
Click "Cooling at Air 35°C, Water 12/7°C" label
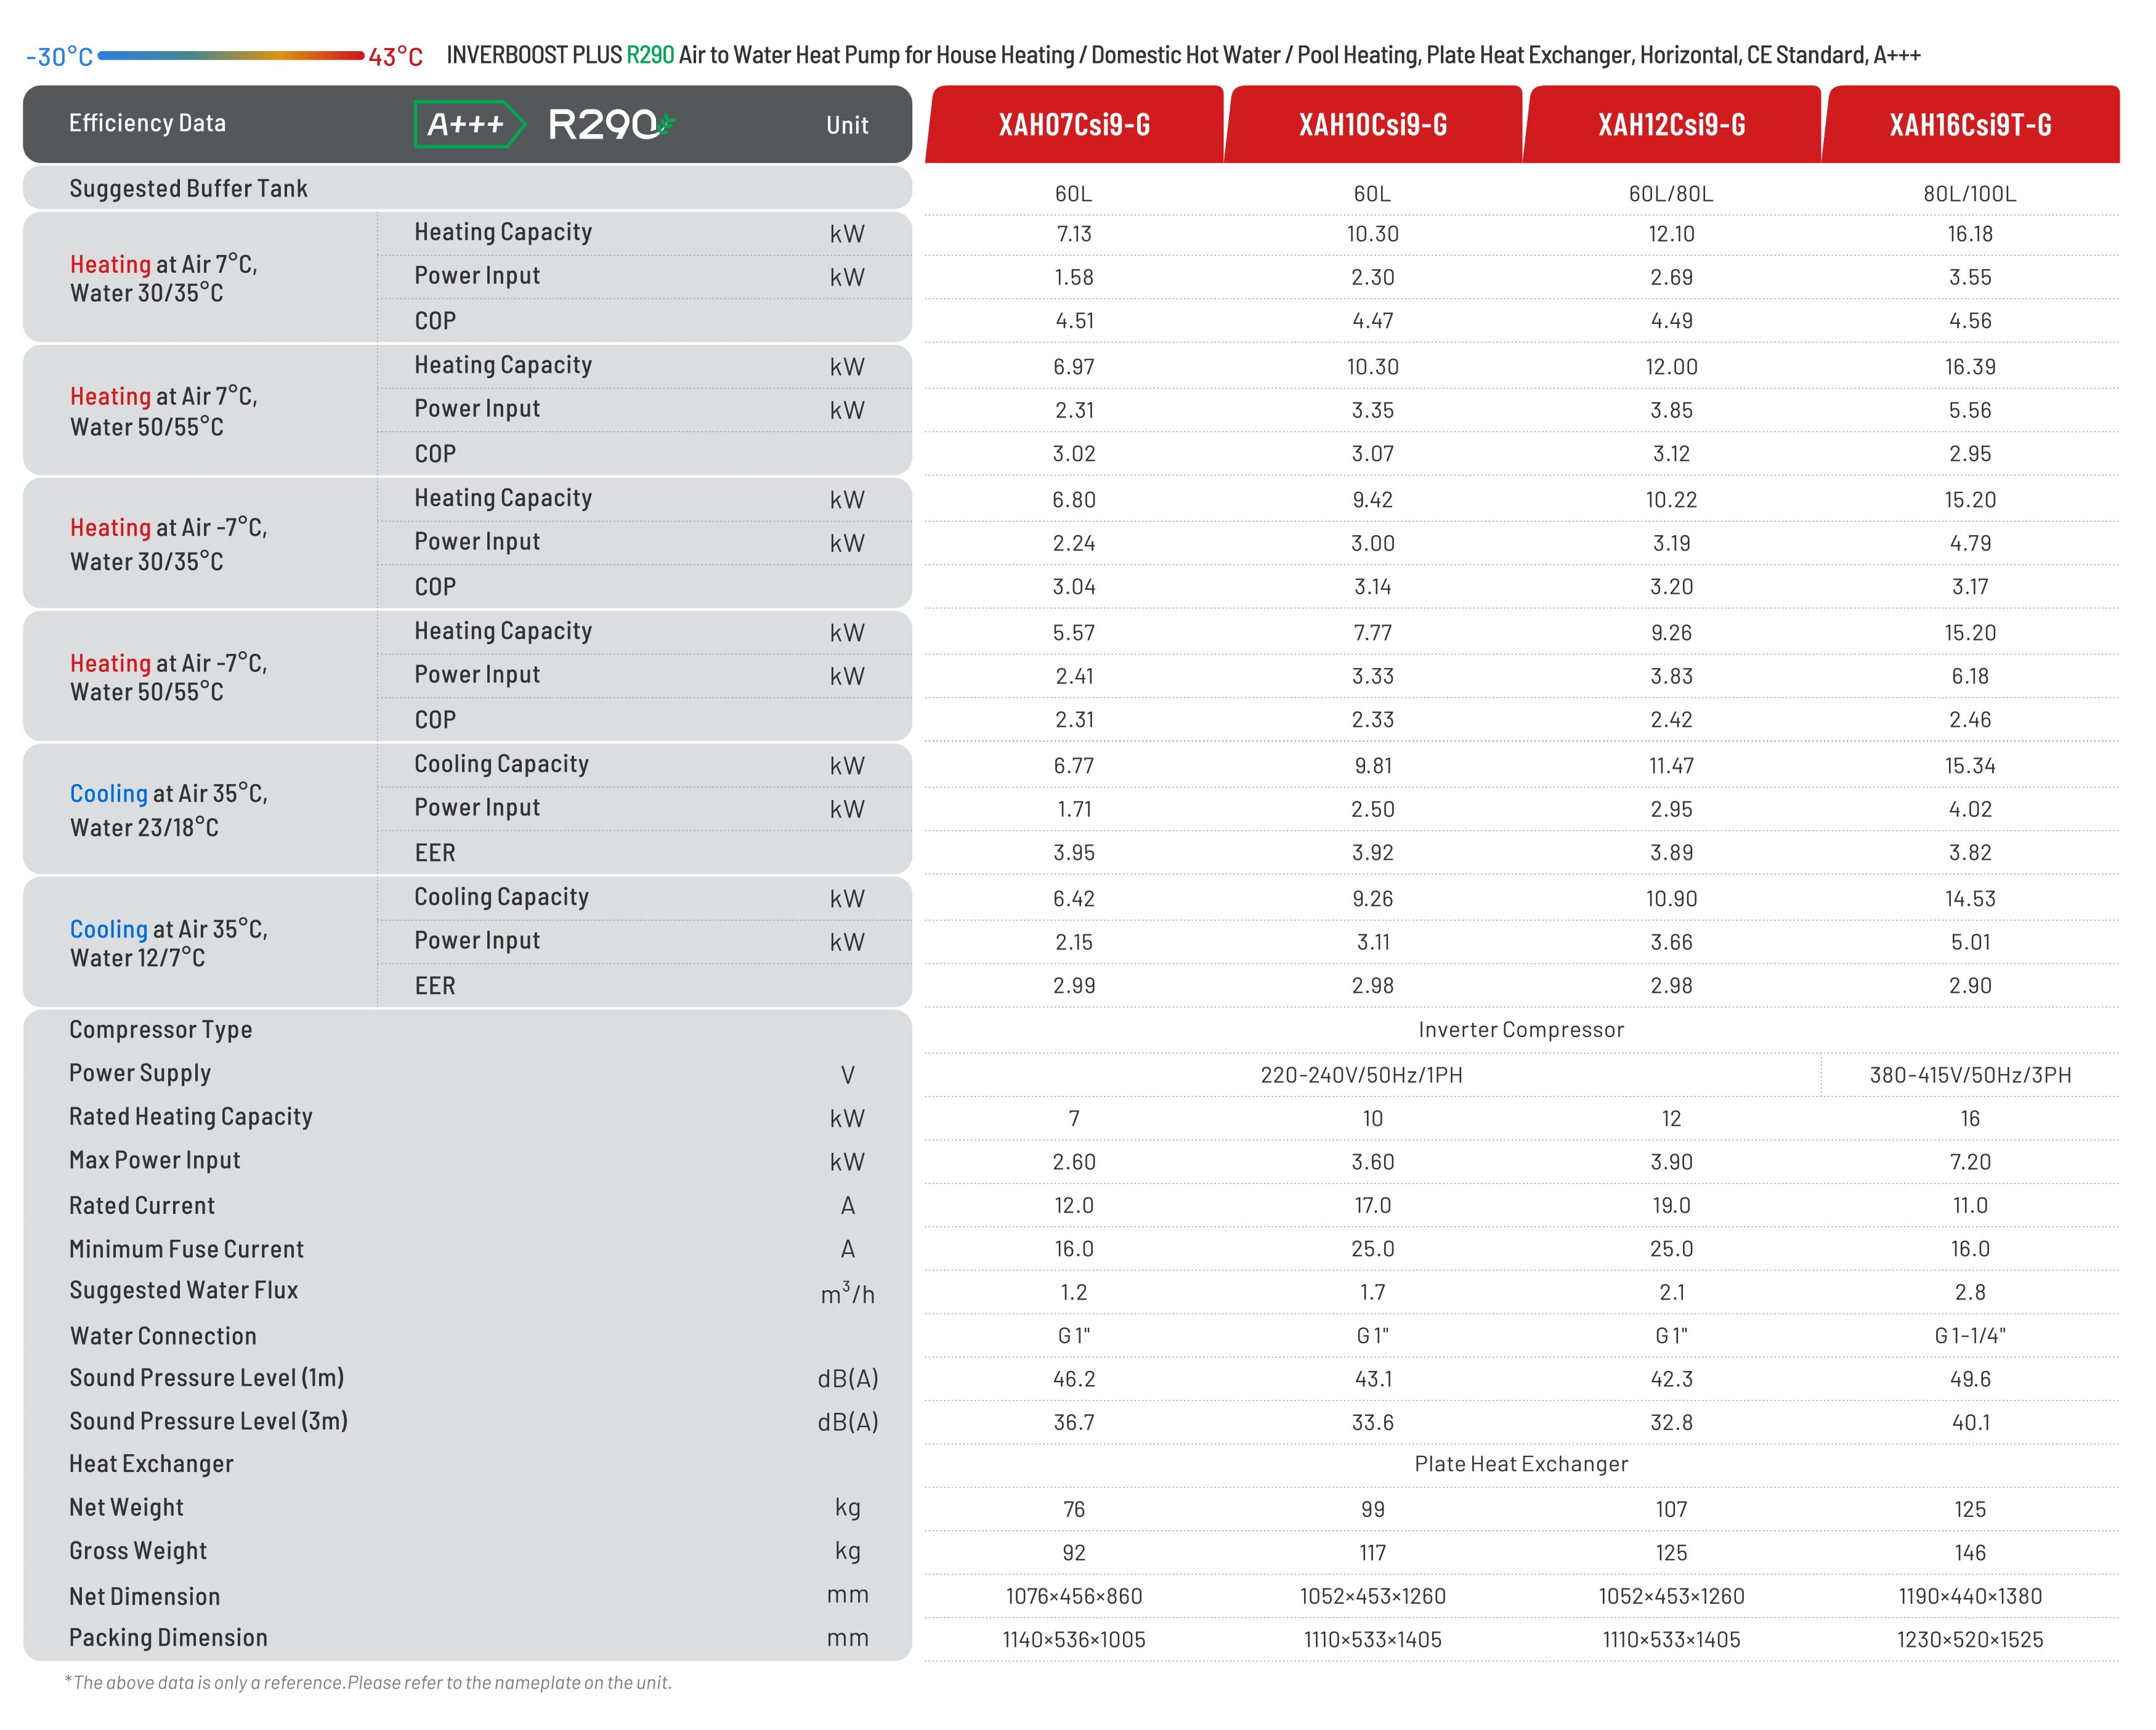[x=169, y=943]
